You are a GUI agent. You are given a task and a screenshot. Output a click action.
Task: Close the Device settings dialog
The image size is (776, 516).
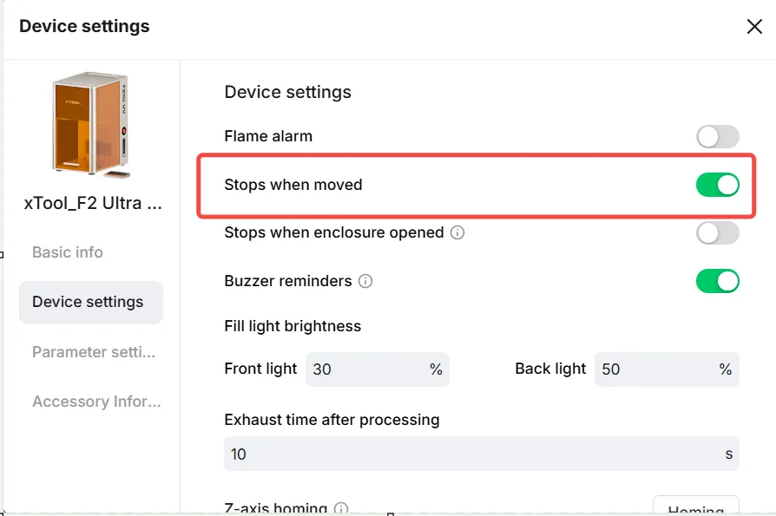[x=754, y=27]
